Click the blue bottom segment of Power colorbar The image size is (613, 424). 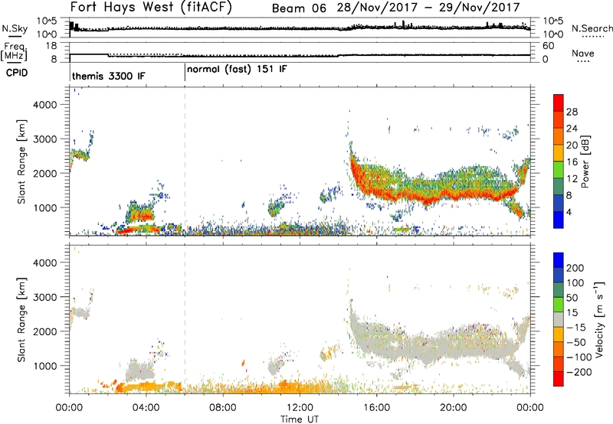pyautogui.click(x=559, y=220)
